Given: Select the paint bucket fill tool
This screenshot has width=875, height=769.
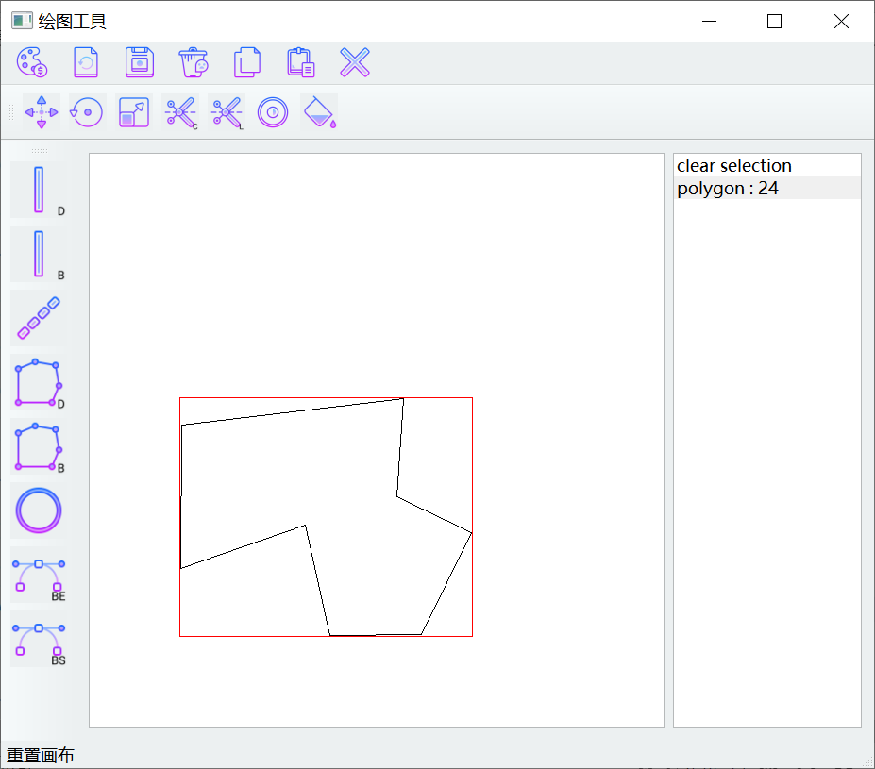Looking at the screenshot, I should click(x=319, y=112).
